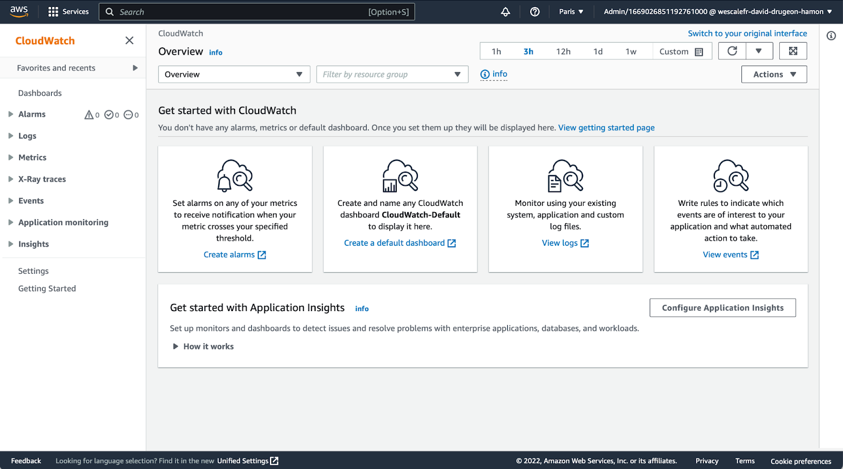Click the Create alarms link
843x469 pixels.
[235, 255]
